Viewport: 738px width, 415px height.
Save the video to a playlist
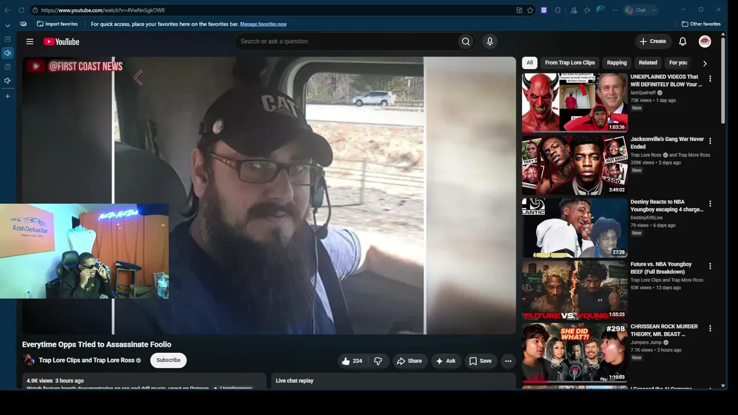pyautogui.click(x=481, y=361)
